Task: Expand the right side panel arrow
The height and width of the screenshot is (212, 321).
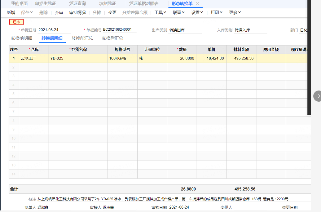Action: [318, 96]
